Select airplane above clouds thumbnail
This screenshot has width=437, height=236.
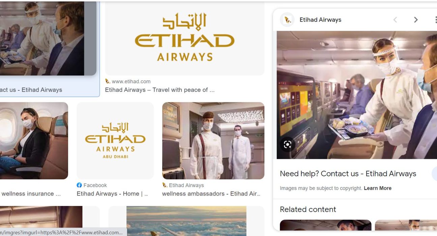point(186,221)
